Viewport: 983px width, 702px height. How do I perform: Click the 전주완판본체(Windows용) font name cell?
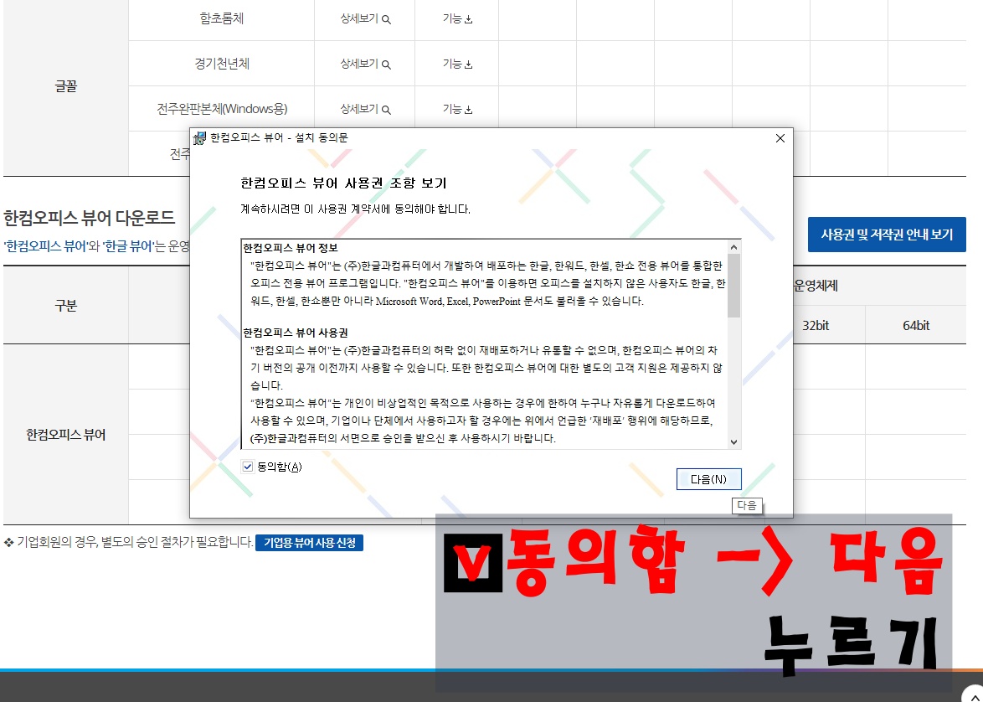(x=221, y=109)
